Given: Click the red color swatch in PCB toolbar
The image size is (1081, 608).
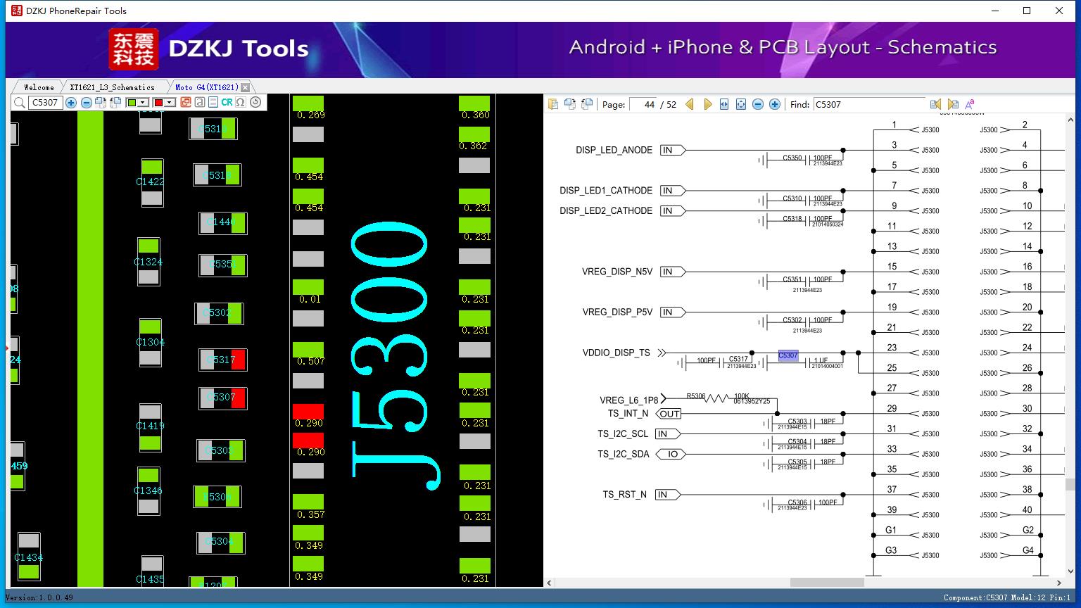Looking at the screenshot, I should (158, 103).
